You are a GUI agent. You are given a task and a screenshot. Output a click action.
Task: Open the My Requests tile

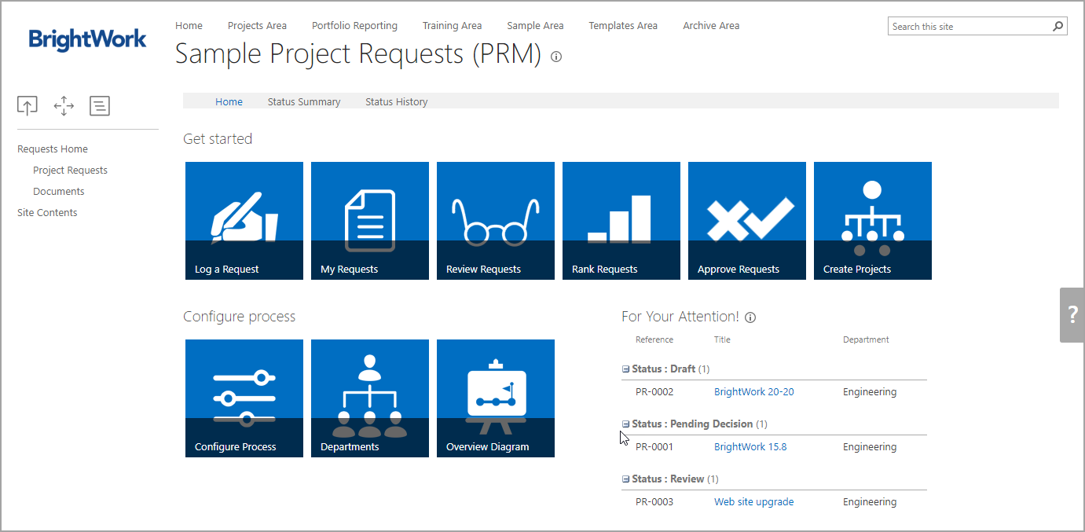(x=369, y=221)
